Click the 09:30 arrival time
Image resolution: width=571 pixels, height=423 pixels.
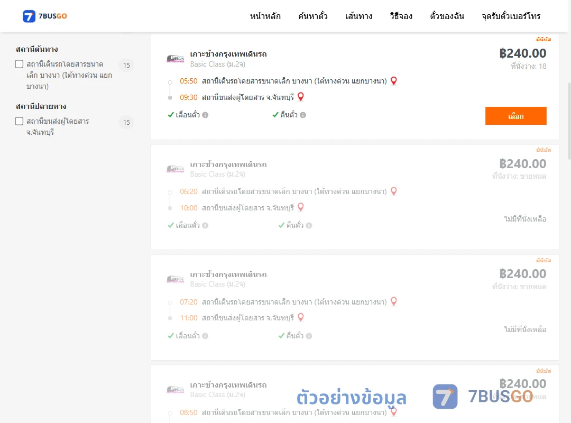coord(189,97)
